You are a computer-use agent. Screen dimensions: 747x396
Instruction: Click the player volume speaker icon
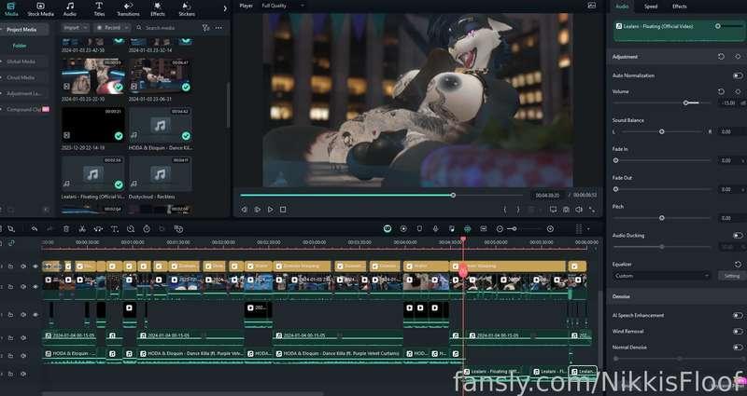click(x=579, y=209)
